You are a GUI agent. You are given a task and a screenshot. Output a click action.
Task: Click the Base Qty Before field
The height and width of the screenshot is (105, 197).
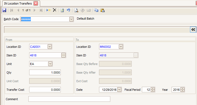pos(115,64)
